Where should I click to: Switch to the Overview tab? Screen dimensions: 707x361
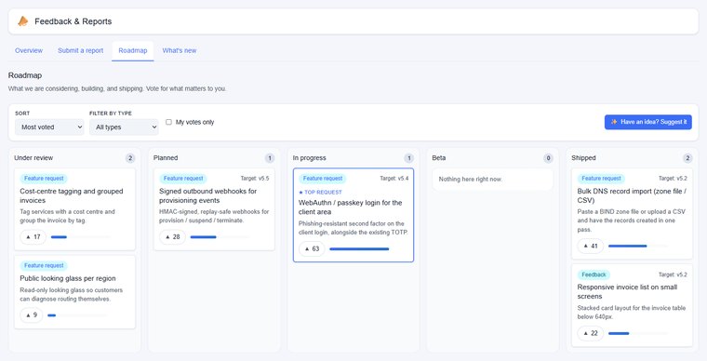pyautogui.click(x=29, y=50)
